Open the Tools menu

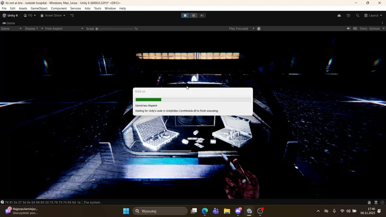pyautogui.click(x=97, y=9)
